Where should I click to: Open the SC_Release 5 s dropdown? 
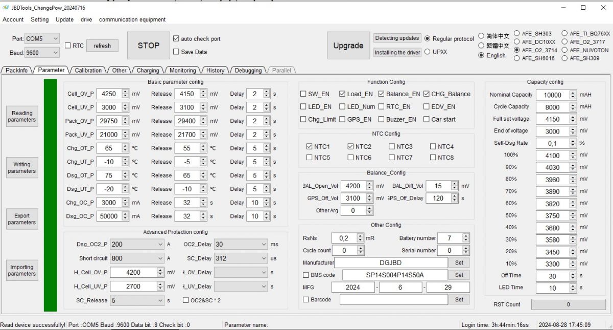coord(137,300)
